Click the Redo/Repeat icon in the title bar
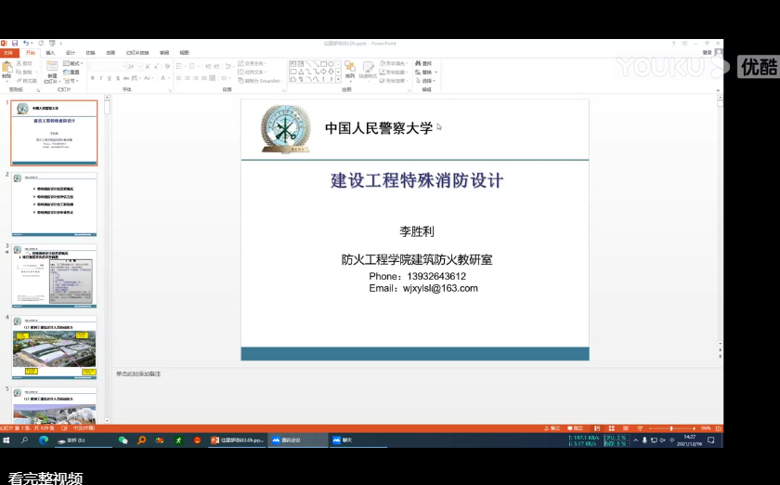This screenshot has height=485, width=780. [x=41, y=44]
